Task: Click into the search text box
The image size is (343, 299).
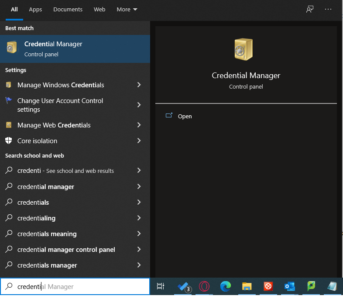Action: pyautogui.click(x=75, y=286)
